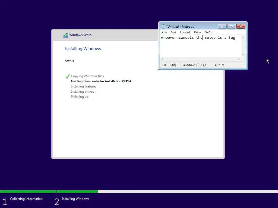Minimize the Notepad window

point(222,26)
